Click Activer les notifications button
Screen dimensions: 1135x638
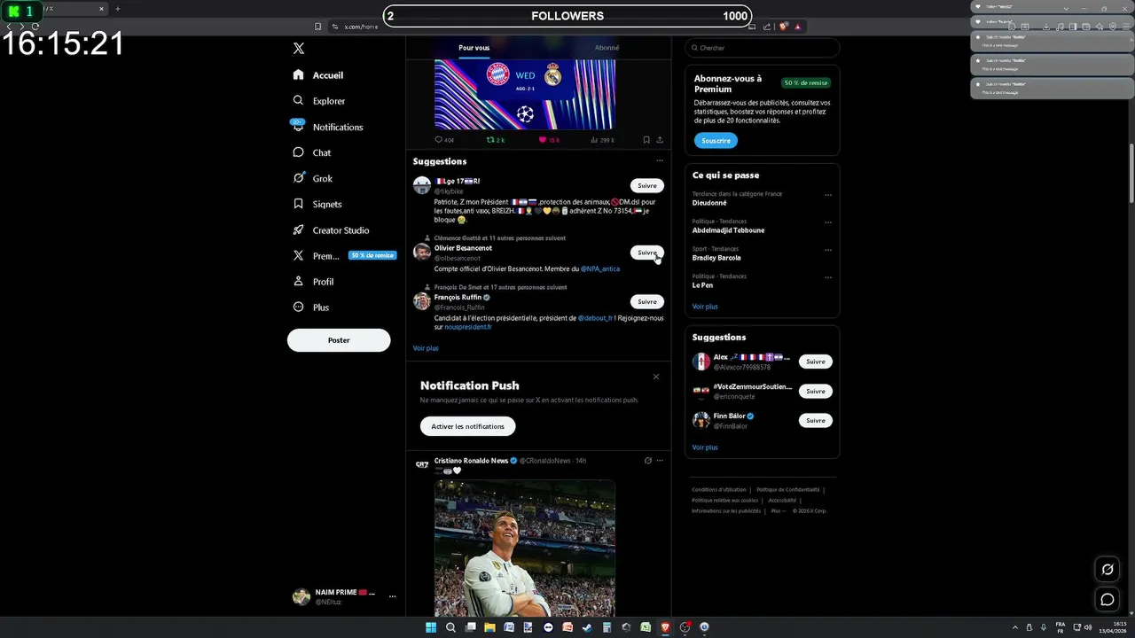point(467,426)
